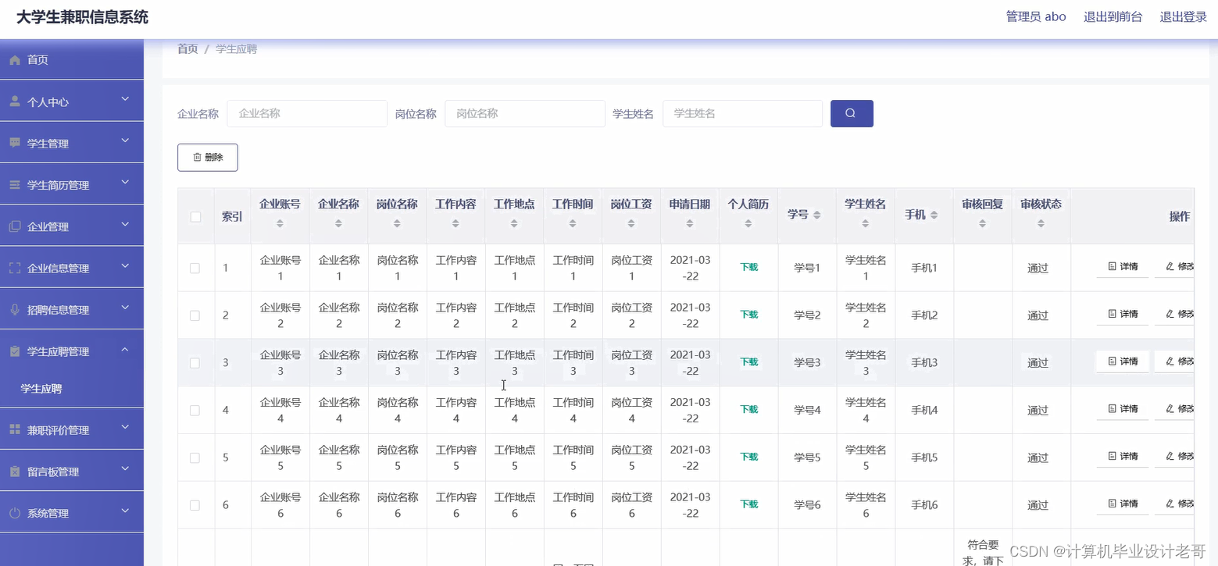1218x566 pixels.
Task: Expand 企业信息管理 menu chevron
Action: 125,266
